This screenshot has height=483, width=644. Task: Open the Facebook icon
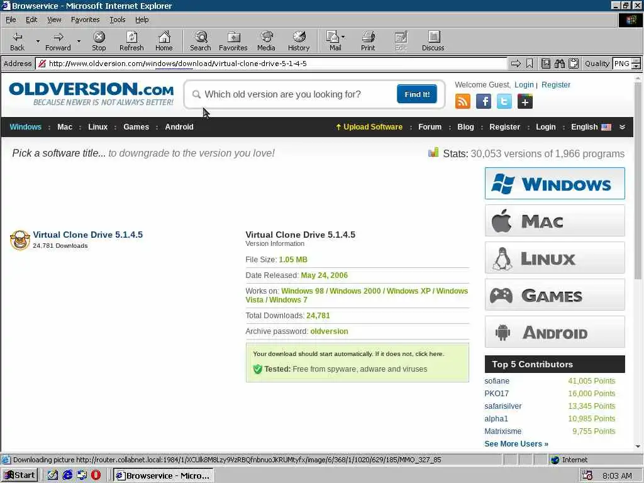[x=484, y=101]
